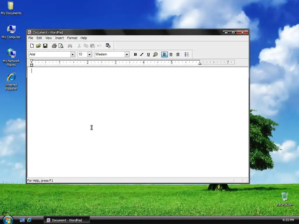Image resolution: width=299 pixels, height=224 pixels.
Task: Launch Internet Explorer from quick launch
Action: point(29,220)
